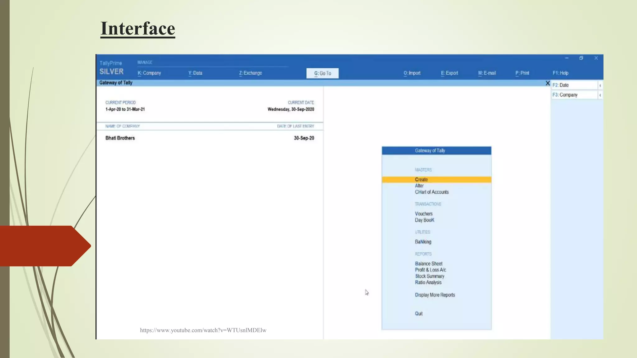Select Create under Masters
637x358 pixels.
pyautogui.click(x=437, y=180)
